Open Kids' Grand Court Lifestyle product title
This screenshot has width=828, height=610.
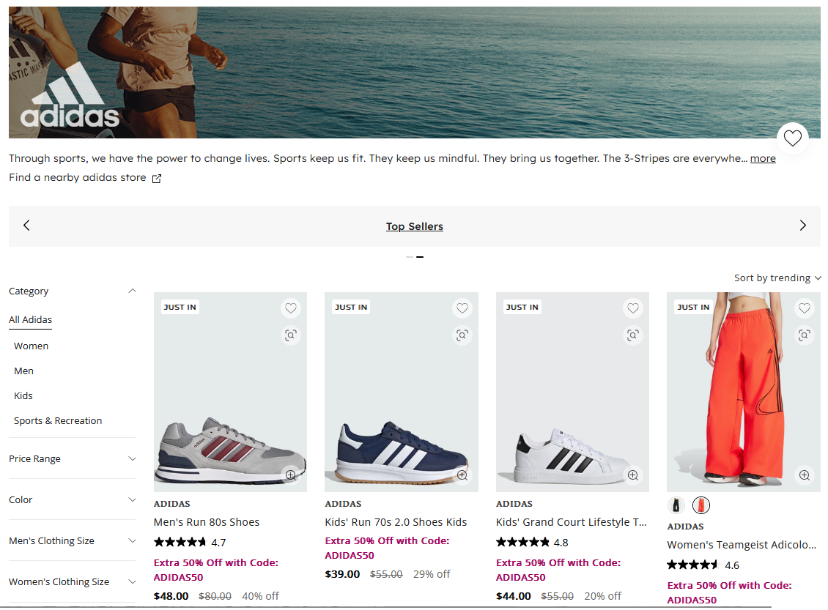[x=572, y=522]
